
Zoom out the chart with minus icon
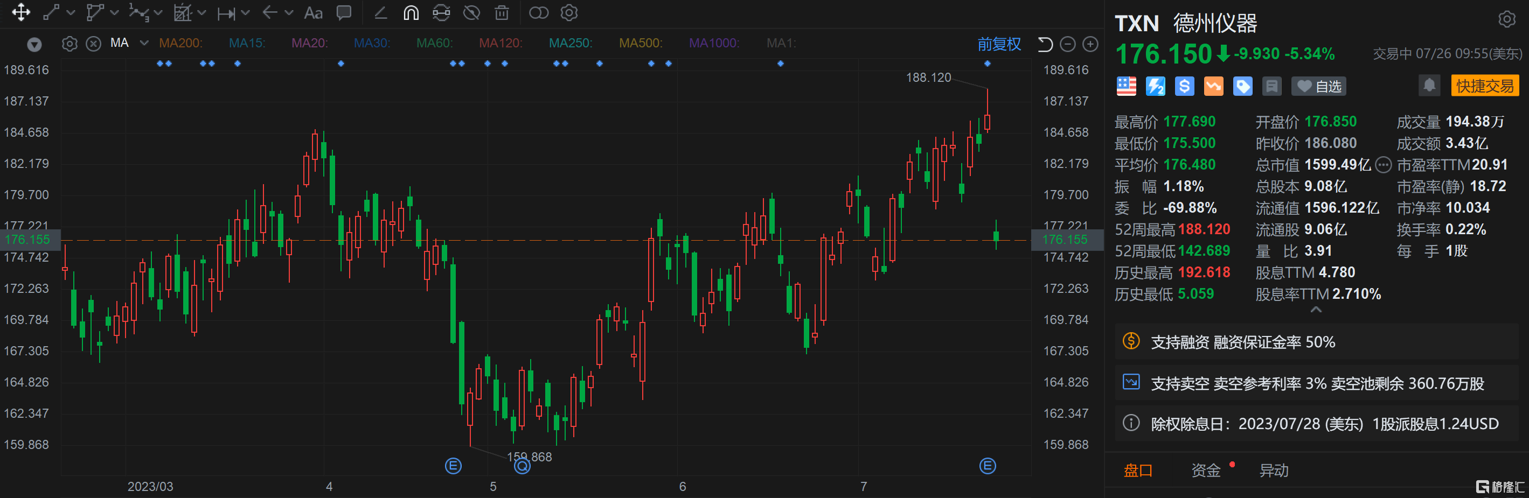[x=1068, y=44]
